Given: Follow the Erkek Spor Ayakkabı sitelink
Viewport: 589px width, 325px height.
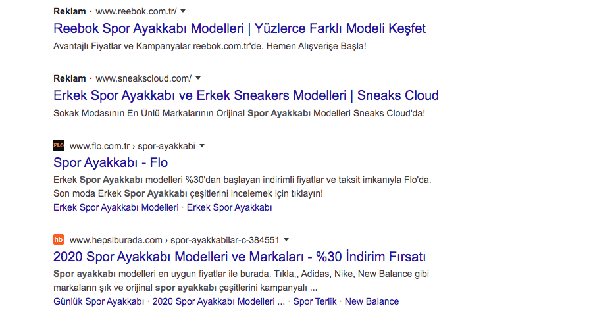Looking at the screenshot, I should 229,207.
